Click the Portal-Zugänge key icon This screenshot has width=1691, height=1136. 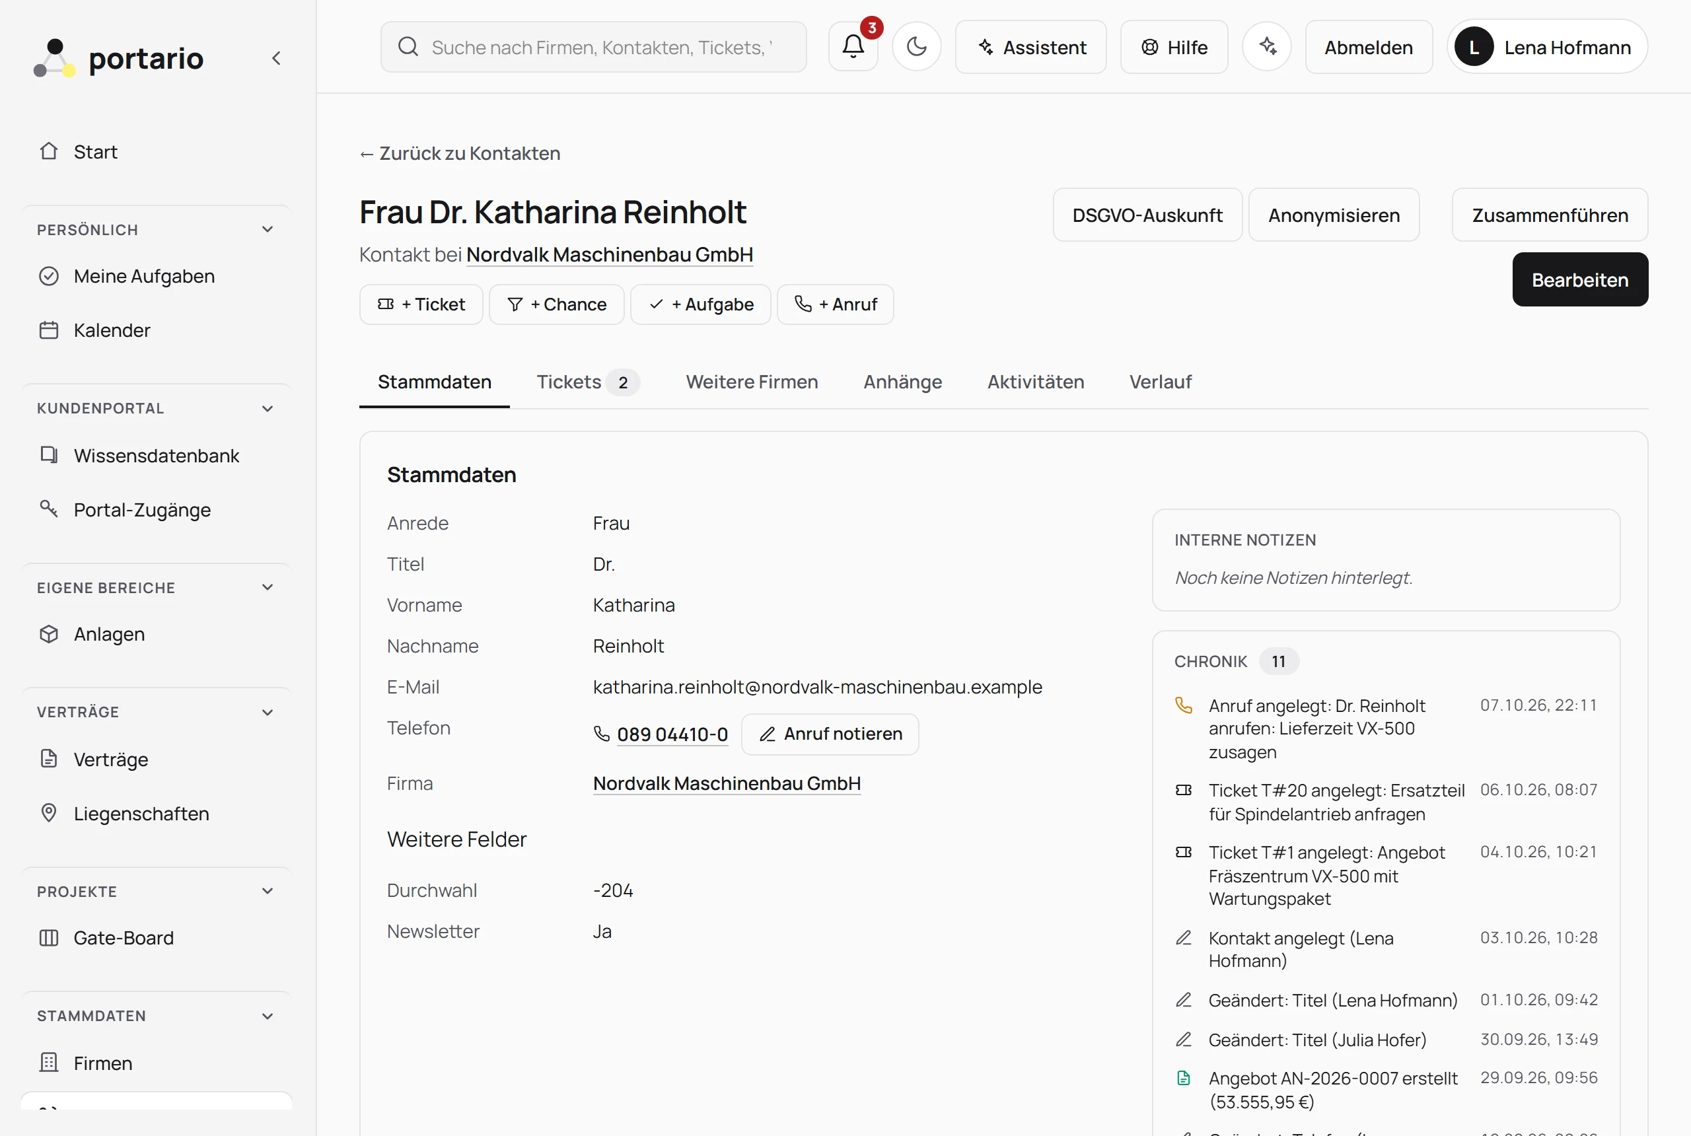point(48,509)
